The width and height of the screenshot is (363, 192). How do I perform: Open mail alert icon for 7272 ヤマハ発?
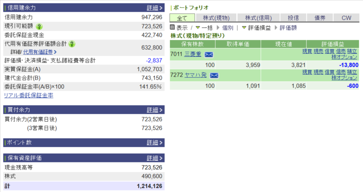click(214, 75)
